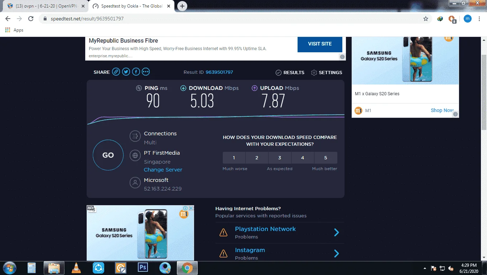Open the Samsung Galaxy S20 sidebar ad image
Image resolution: width=487 pixels, height=275 pixels.
coord(405,60)
